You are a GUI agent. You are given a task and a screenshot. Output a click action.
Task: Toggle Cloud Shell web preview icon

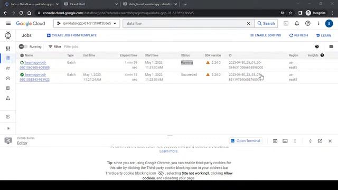[275, 141]
